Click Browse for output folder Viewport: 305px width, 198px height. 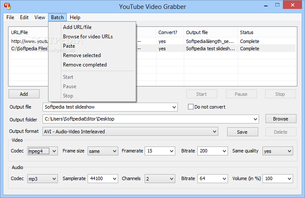(281, 119)
